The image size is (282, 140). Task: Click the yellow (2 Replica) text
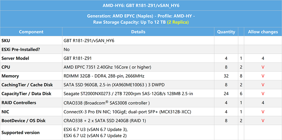178,22
